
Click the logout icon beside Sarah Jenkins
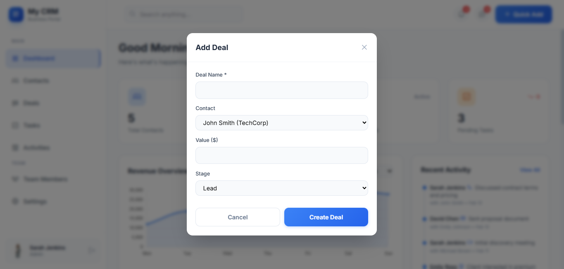coord(92,250)
